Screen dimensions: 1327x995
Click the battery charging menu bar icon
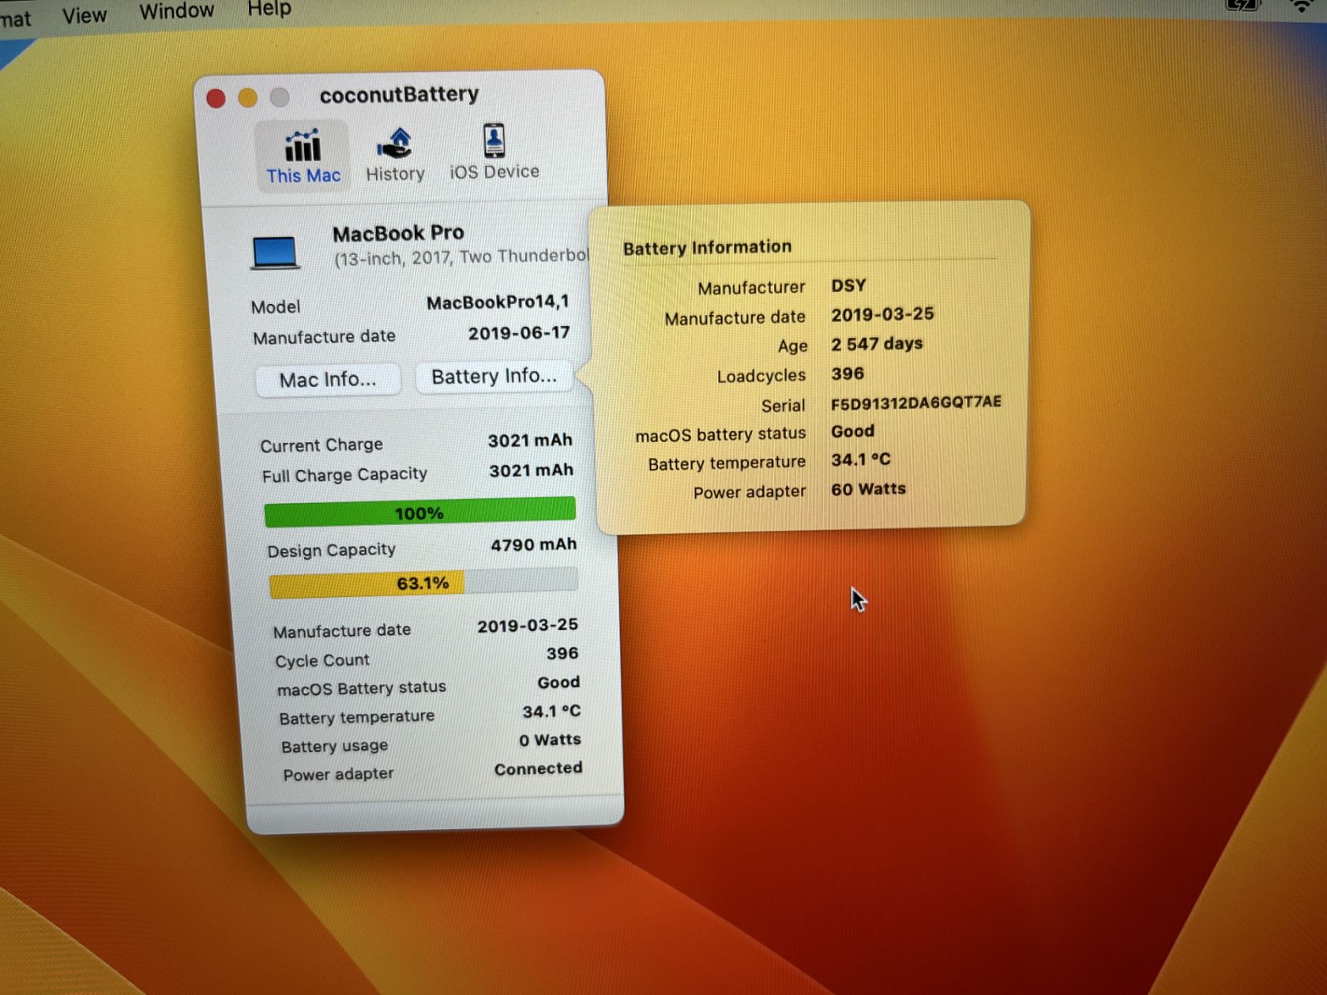coord(1242,5)
